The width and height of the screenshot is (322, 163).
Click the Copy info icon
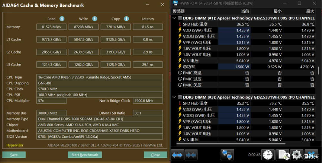[126, 19]
